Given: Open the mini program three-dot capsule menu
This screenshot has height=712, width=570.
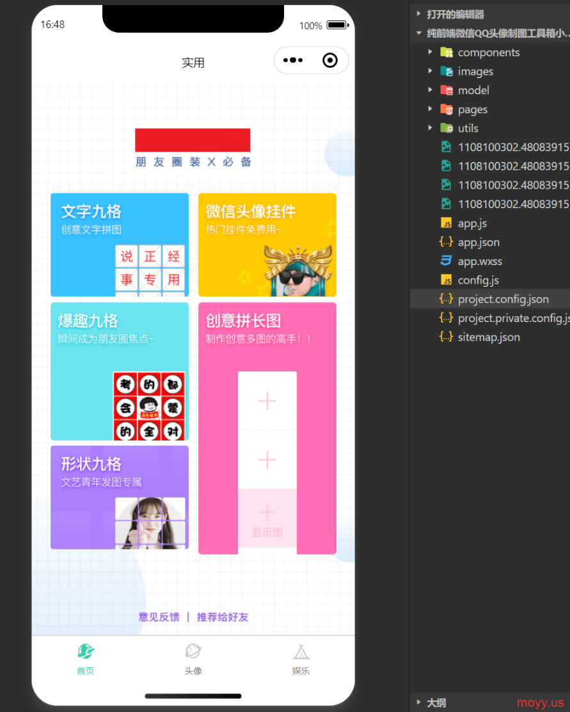Looking at the screenshot, I should click(293, 60).
